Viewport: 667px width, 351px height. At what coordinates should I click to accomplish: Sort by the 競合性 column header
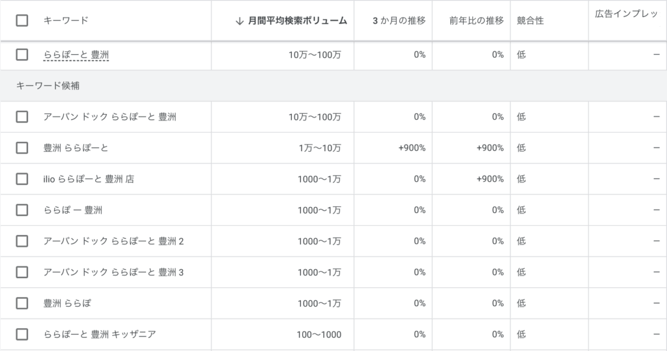click(x=530, y=21)
